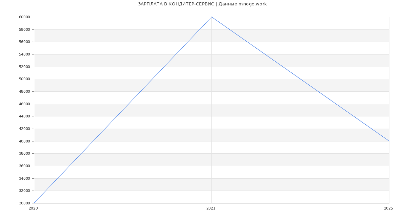Select the line's end point at 2025
406x220 pixels.
point(389,141)
